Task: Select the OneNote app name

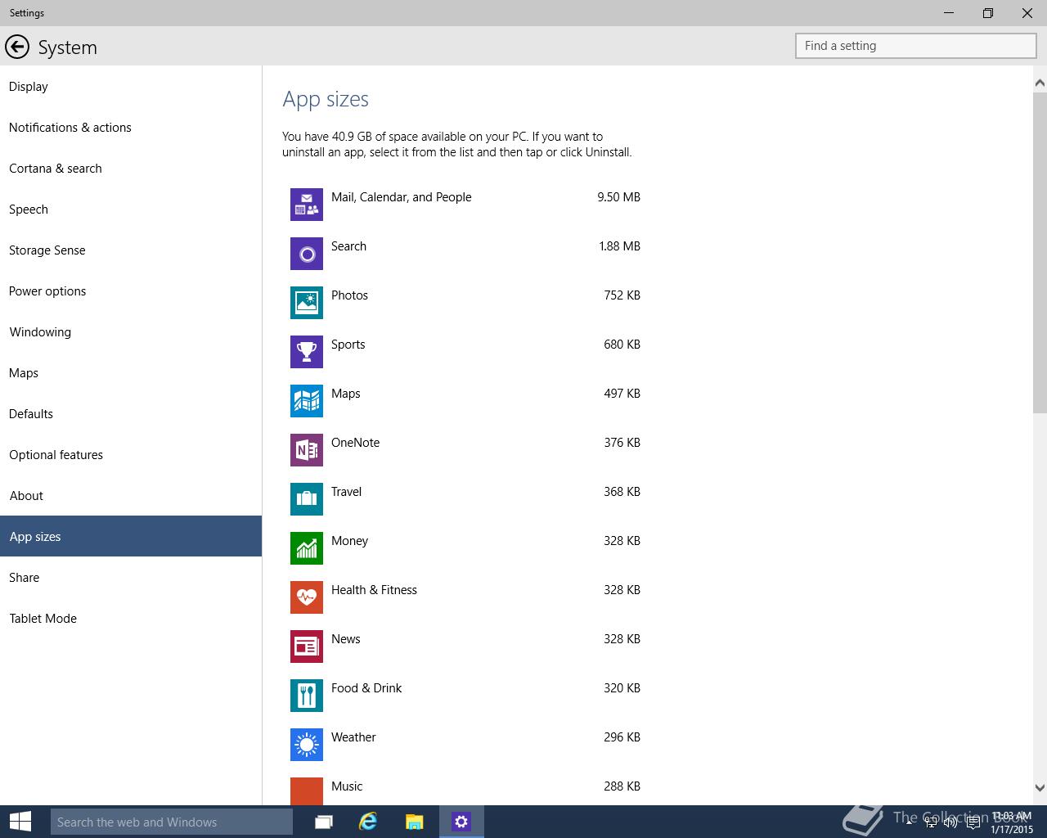Action: (355, 443)
